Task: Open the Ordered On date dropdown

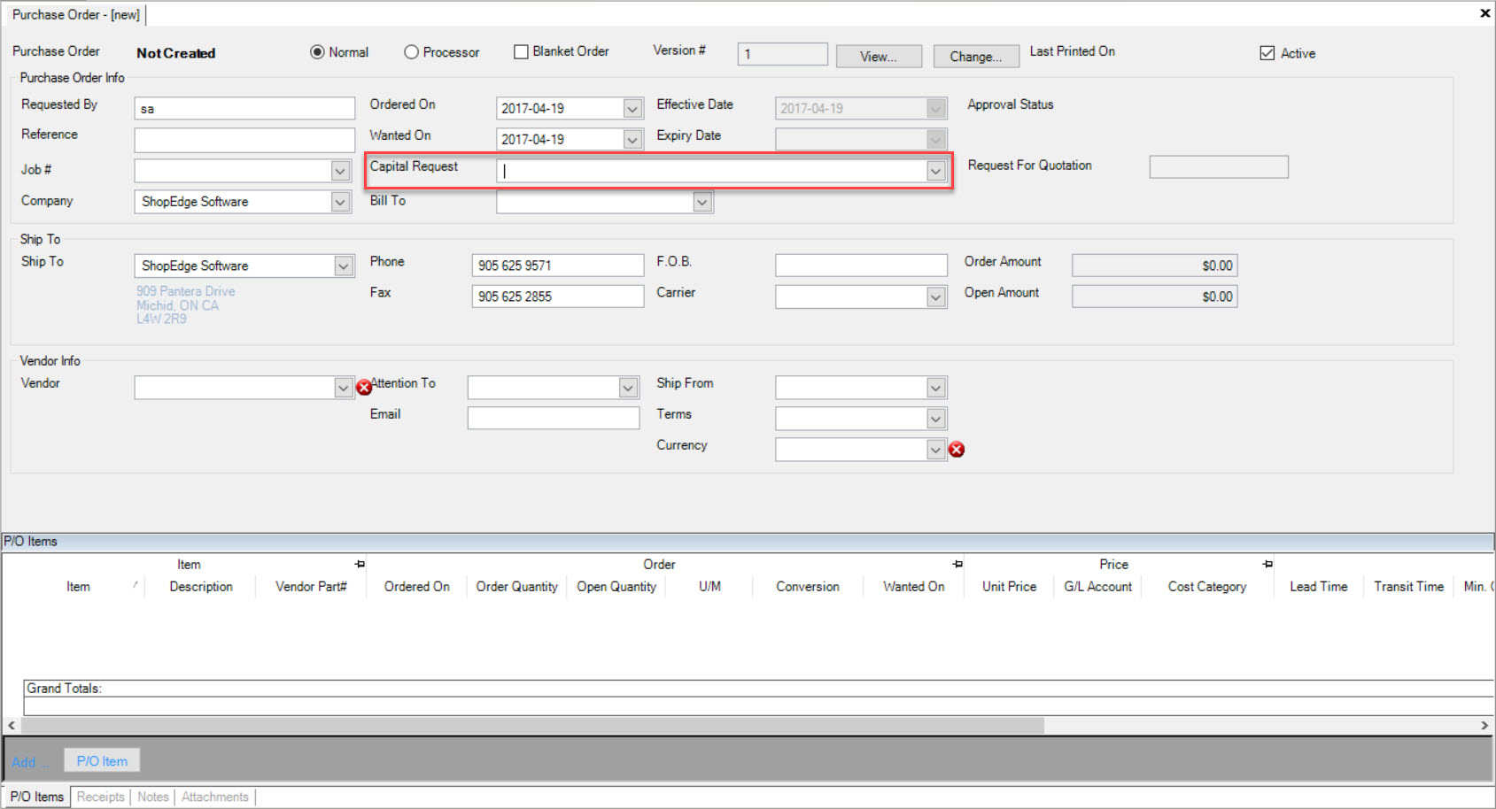Action: (x=632, y=109)
